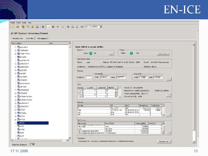
Task: Select the zoom-rectangle magnifier tool
Action: [x=49, y=27]
